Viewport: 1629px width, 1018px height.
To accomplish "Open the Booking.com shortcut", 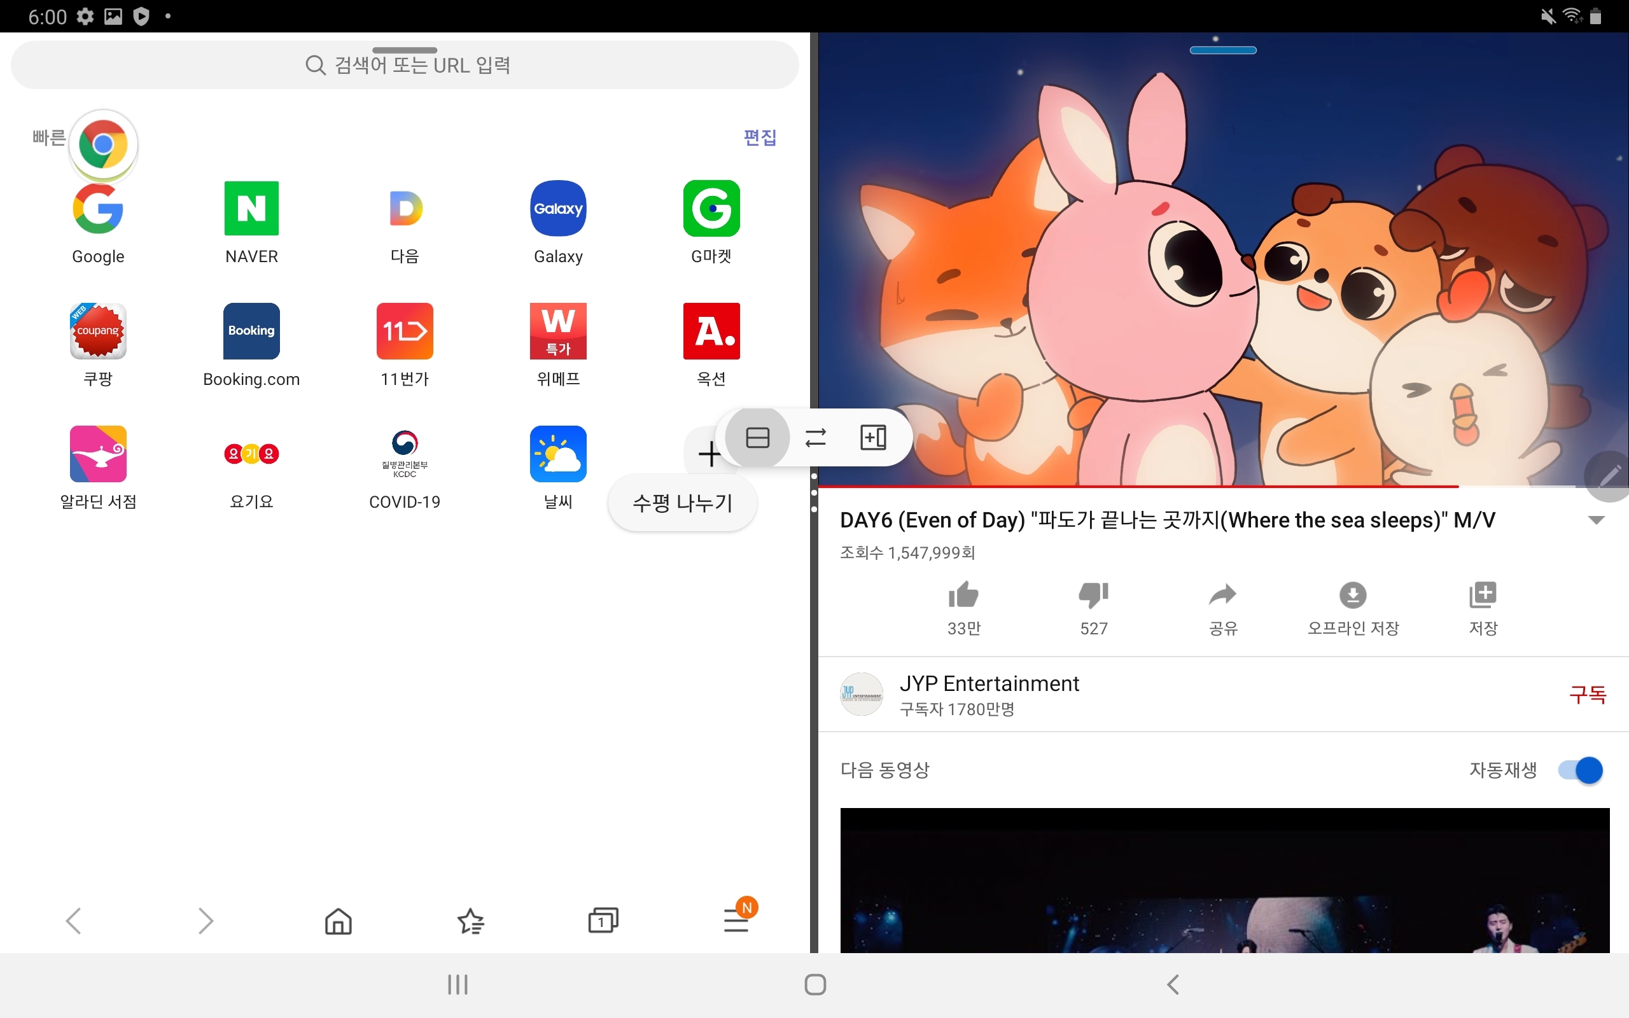I will (251, 345).
